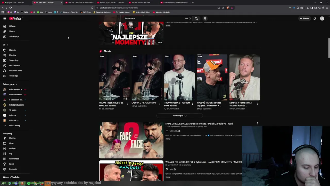Click Utwórz create button
This screenshot has height=186, width=330.
pos(304,18)
